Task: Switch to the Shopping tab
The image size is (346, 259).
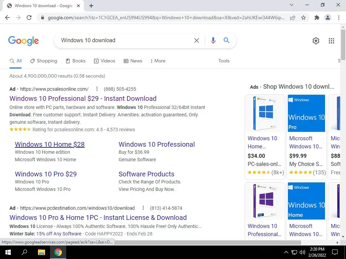Action: tap(44, 61)
